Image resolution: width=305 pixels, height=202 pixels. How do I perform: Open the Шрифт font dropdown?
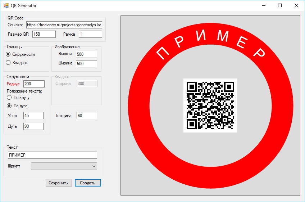click(64, 166)
